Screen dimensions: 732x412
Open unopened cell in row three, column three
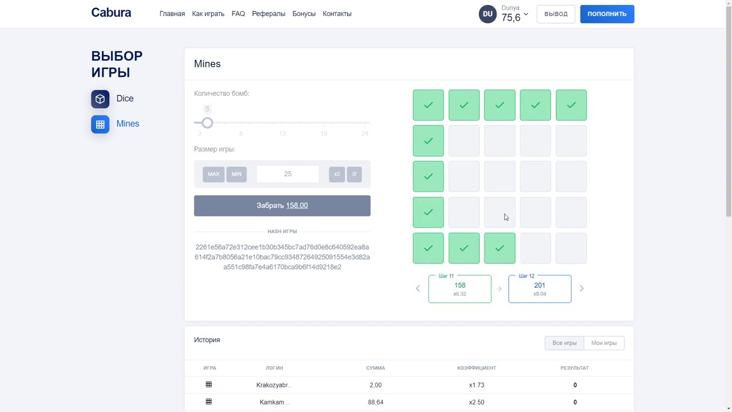pos(500,176)
